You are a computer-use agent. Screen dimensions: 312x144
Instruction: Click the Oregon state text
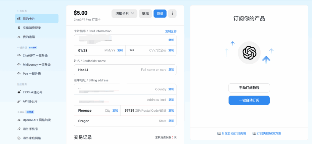tap(84, 121)
